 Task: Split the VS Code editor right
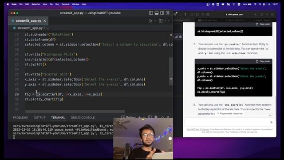[x=161, y=21]
